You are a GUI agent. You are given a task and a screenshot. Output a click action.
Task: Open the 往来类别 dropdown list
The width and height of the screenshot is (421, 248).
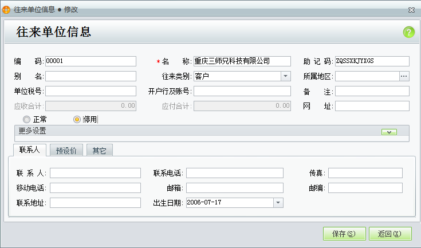[x=285, y=76]
